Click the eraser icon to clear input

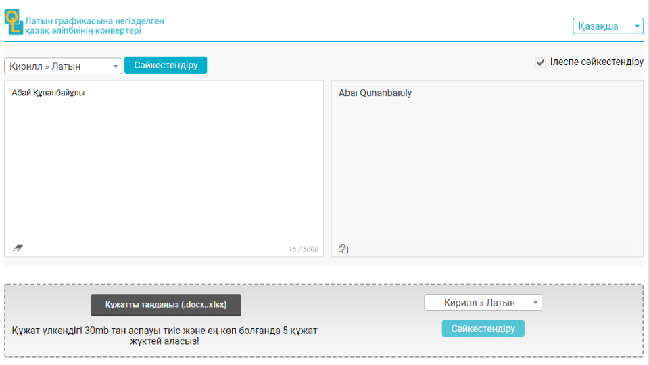(18, 248)
